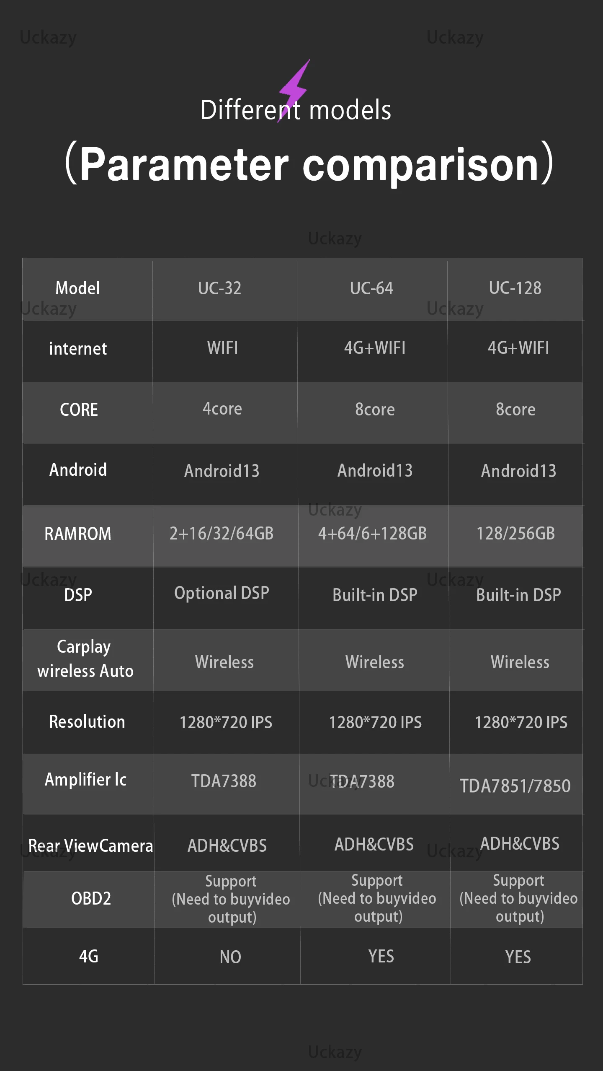Click the "TDA7851/7850" amplifier cell
Image resolution: width=603 pixels, height=1071 pixels.
pyautogui.click(x=515, y=786)
